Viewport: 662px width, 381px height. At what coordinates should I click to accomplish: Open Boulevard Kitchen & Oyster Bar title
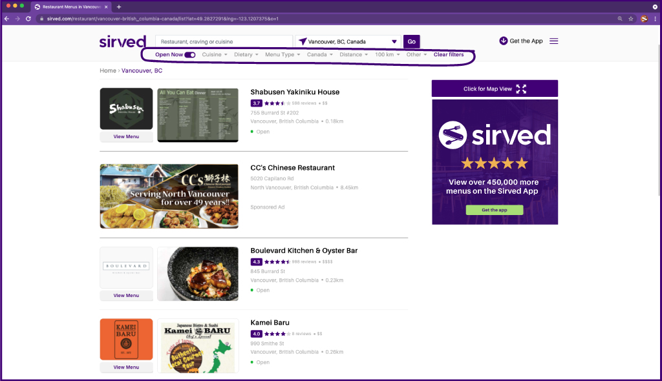(x=304, y=251)
